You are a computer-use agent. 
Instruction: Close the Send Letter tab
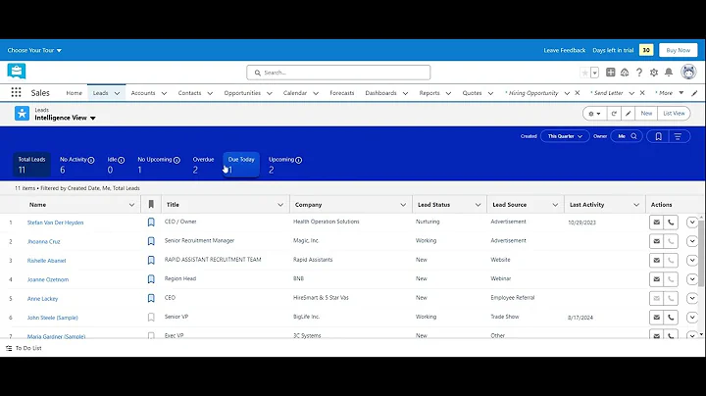pyautogui.click(x=642, y=93)
